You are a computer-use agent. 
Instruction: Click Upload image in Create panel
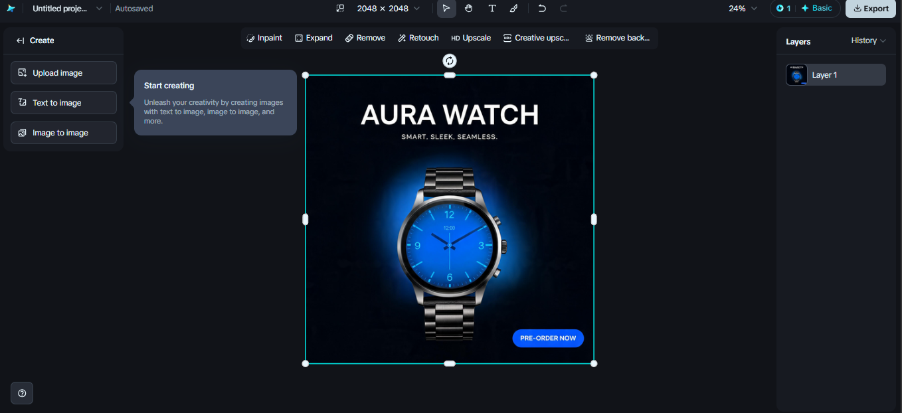[x=64, y=73]
